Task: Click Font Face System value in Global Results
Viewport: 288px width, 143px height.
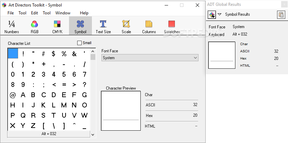Action: [238, 27]
